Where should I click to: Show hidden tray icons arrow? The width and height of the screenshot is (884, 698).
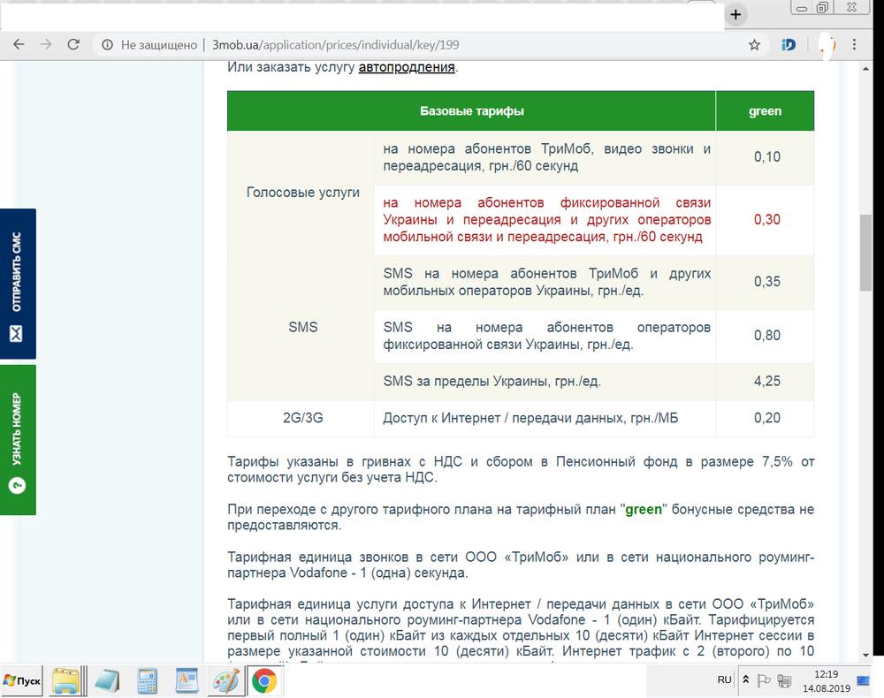coord(745,680)
